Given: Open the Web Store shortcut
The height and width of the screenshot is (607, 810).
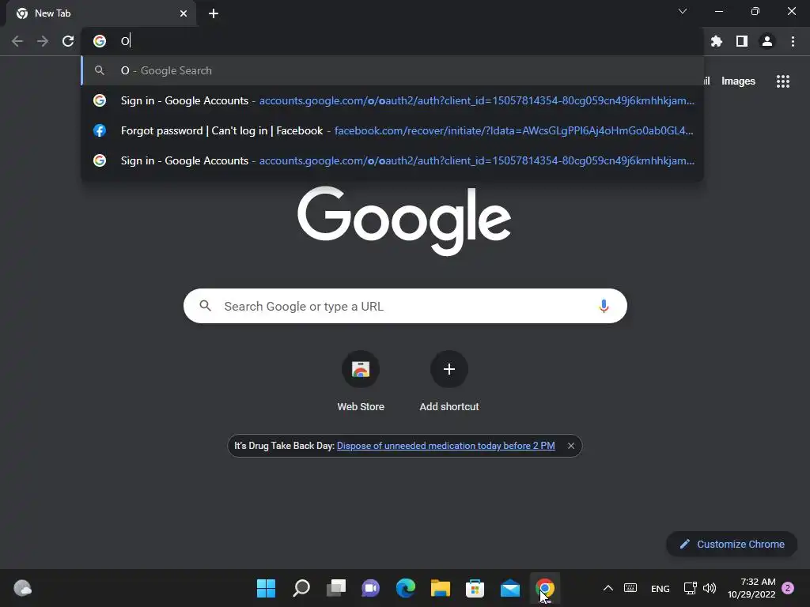Looking at the screenshot, I should 361,382.
